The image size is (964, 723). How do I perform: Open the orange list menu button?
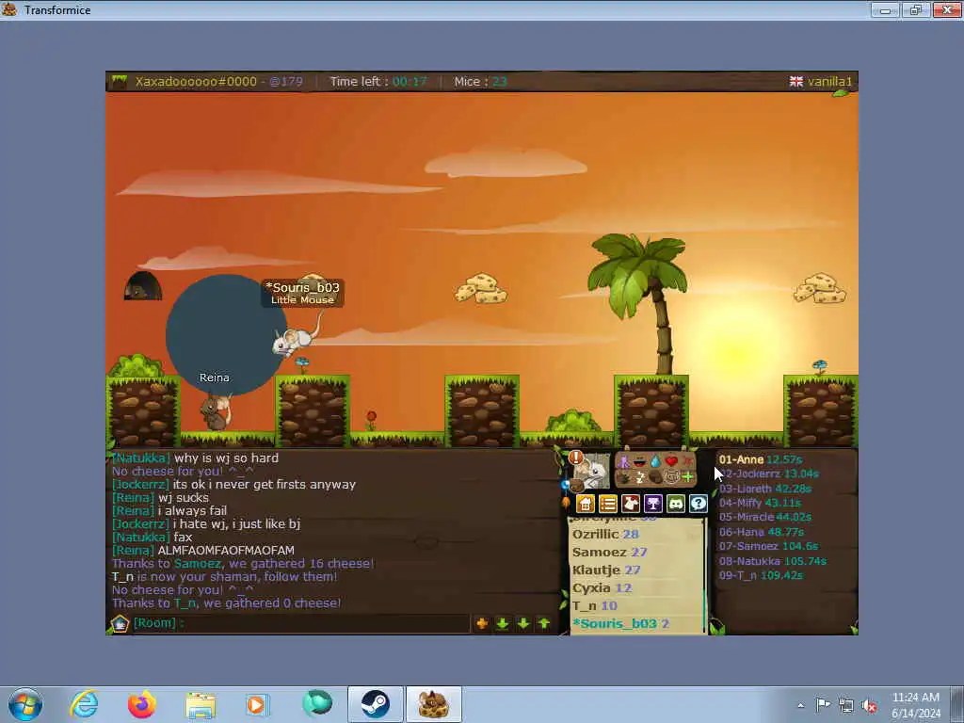[x=608, y=504]
